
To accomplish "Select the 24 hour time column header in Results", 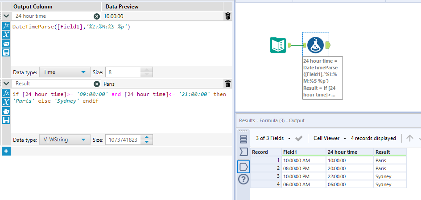I will 350,152.
